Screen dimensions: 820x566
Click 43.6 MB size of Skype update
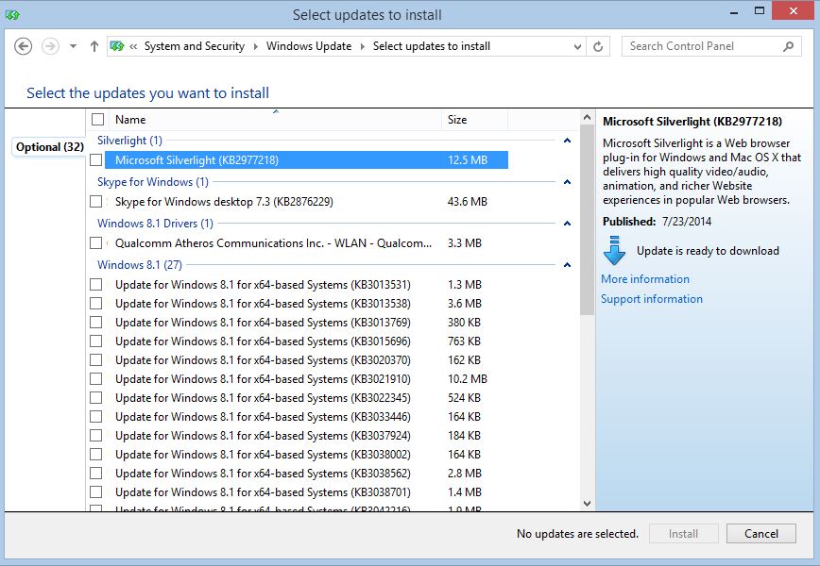tap(468, 202)
